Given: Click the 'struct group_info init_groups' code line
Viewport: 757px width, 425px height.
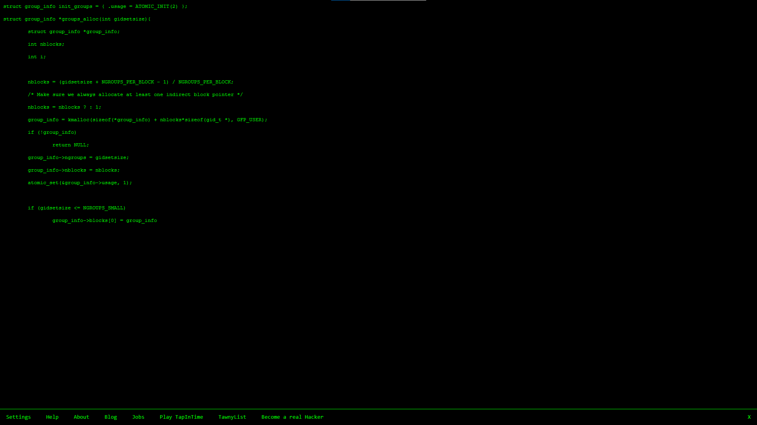Looking at the screenshot, I should [95, 7].
